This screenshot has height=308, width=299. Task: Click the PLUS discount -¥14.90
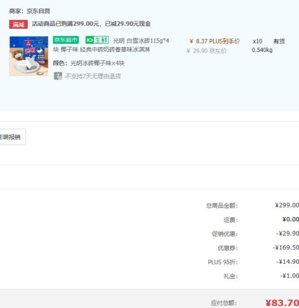click(x=288, y=261)
